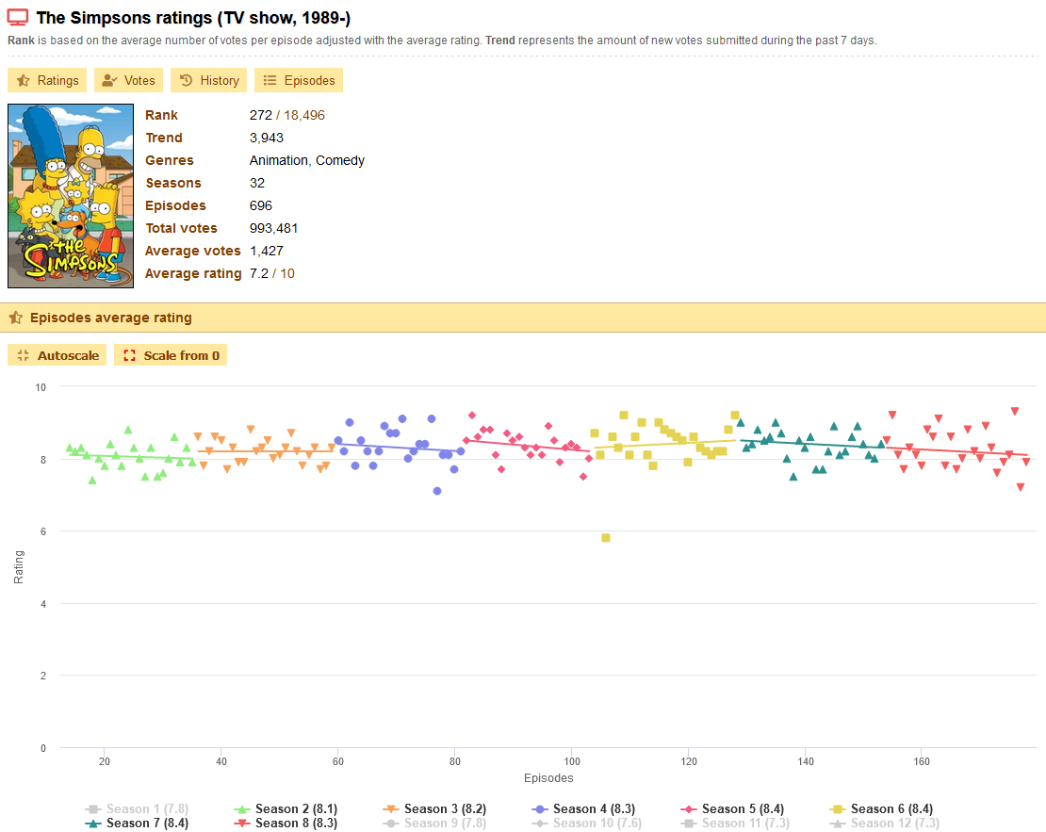
Task: Click the list icon on Episodes tab
Action: [270, 81]
